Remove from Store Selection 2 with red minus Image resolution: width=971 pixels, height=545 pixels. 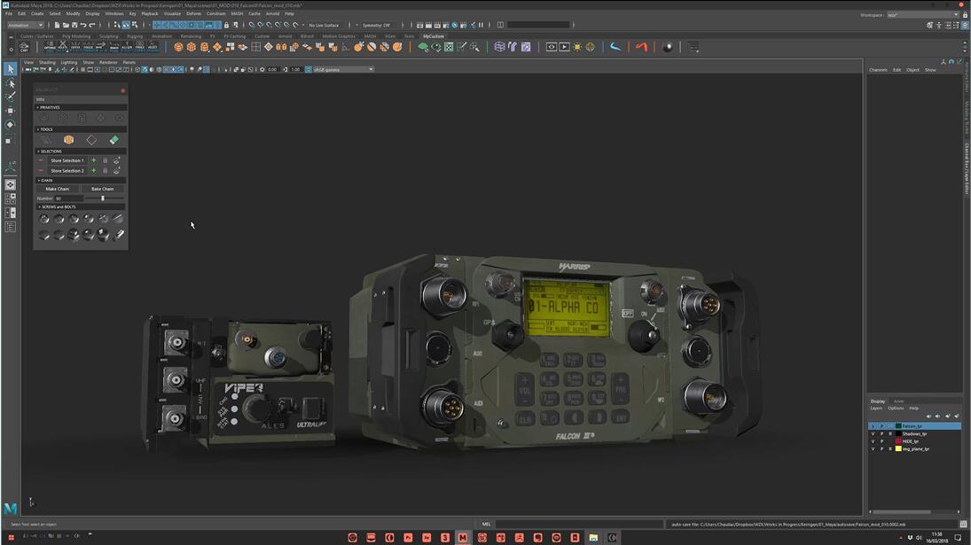41,171
